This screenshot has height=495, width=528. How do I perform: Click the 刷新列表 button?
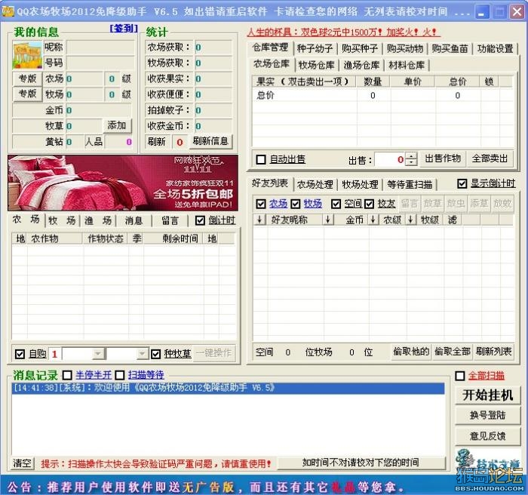pos(493,352)
